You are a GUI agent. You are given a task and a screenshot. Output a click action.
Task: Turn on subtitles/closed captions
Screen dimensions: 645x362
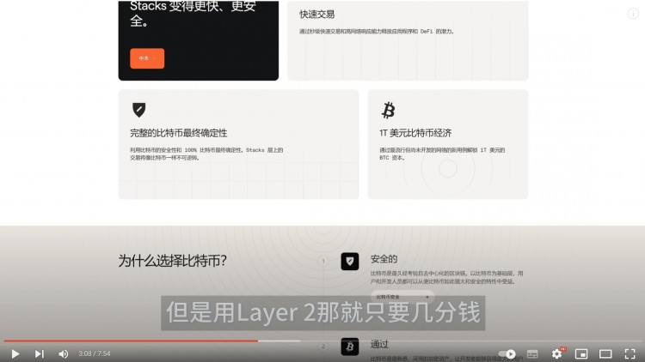tap(532, 353)
